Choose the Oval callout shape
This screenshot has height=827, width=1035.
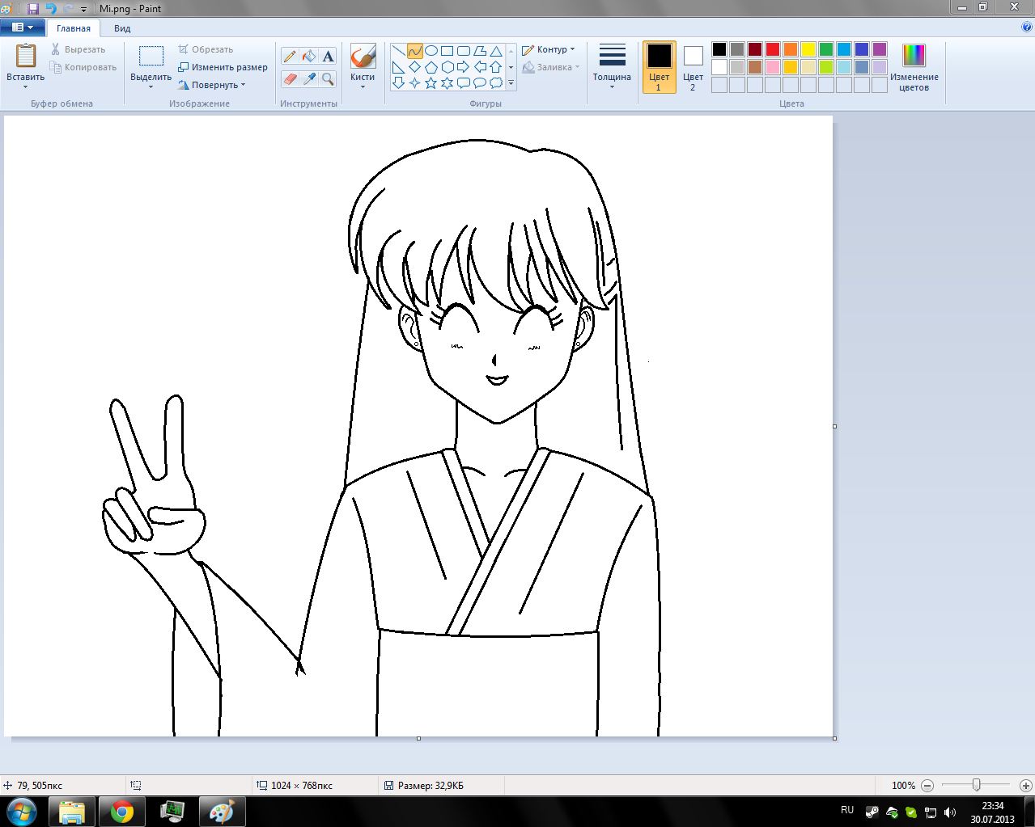(x=480, y=82)
